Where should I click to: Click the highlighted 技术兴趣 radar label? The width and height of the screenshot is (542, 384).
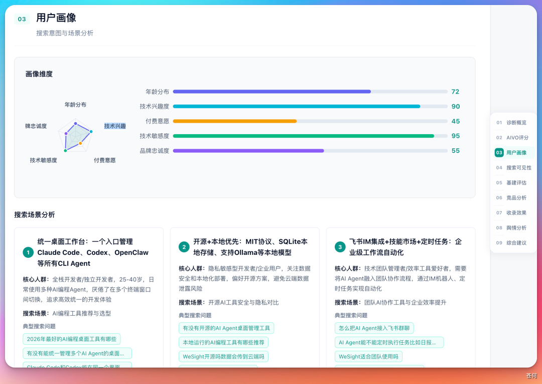(115, 126)
